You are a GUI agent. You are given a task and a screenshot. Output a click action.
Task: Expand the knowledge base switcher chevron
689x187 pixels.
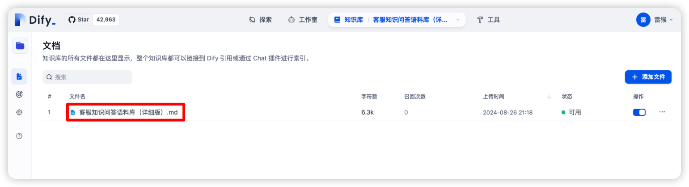pos(457,20)
